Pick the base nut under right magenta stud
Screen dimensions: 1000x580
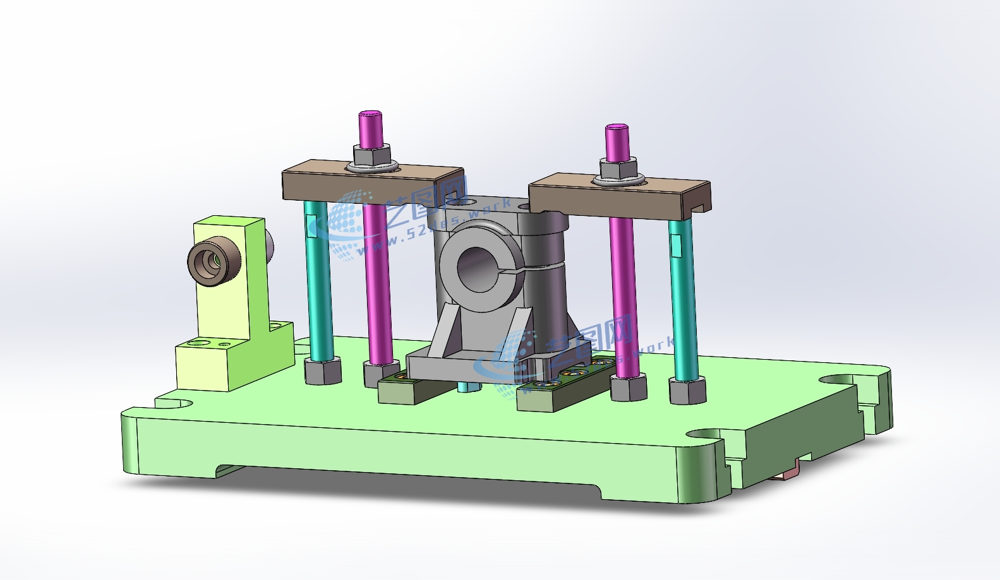pyautogui.click(x=629, y=387)
